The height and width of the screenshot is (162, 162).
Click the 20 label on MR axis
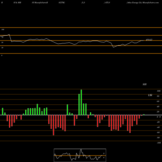[158, 112]
